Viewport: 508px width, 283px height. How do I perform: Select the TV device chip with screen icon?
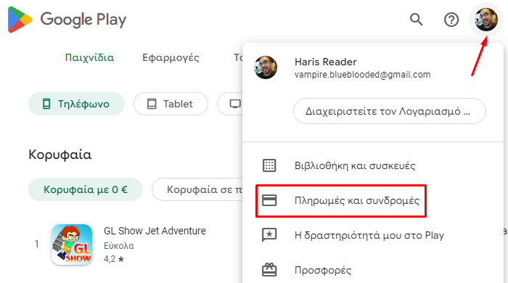230,104
